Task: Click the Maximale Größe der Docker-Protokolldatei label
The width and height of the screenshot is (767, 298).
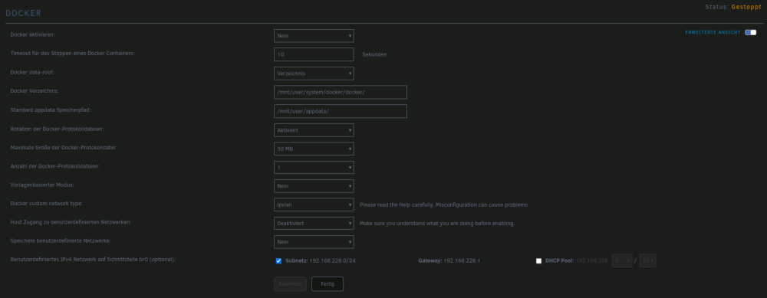Action: click(63, 147)
